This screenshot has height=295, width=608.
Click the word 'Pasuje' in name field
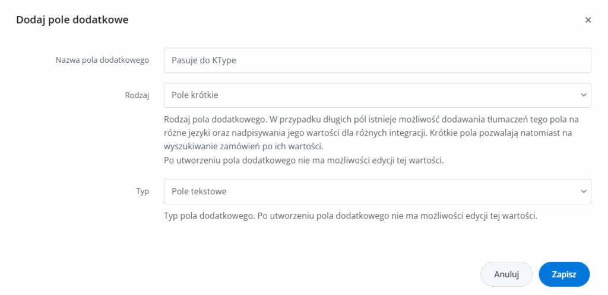point(184,60)
